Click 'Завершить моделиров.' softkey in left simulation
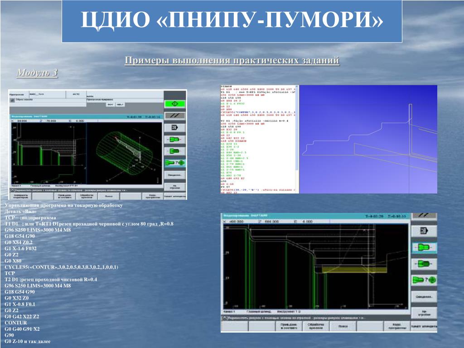Screen dimensions: 464x348 pos(21,197)
